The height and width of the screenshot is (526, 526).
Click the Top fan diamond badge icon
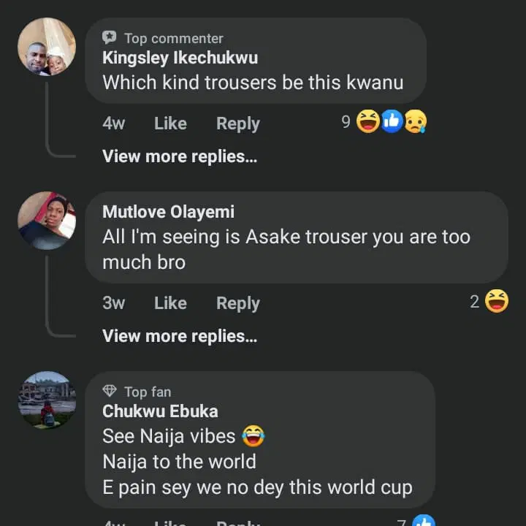(x=110, y=392)
